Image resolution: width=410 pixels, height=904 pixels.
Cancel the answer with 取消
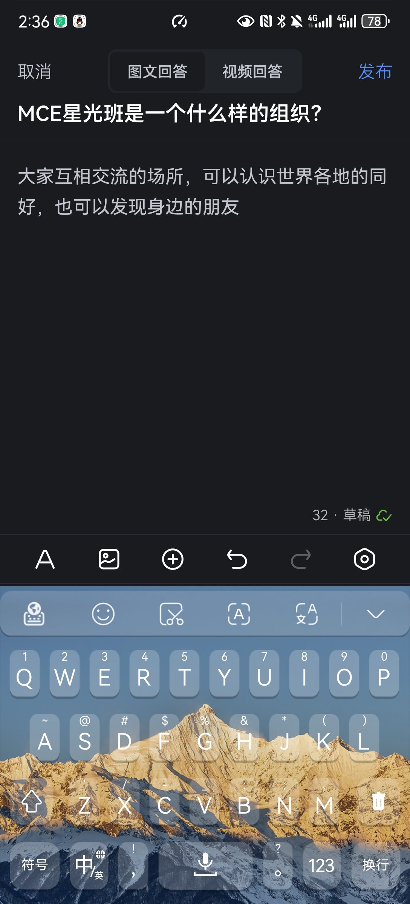pyautogui.click(x=35, y=72)
